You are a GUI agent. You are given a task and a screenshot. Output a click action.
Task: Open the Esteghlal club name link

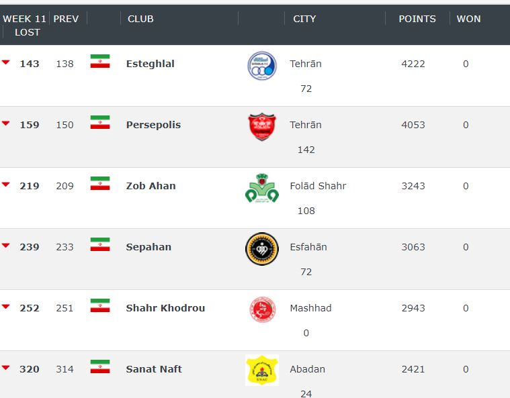pyautogui.click(x=150, y=64)
